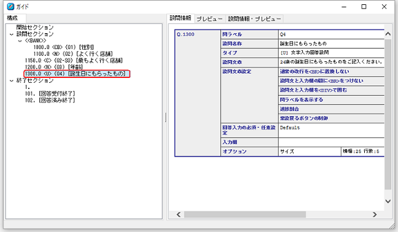Click the 24歳の誕生日 question text value
398x232 pixels.
(x=332, y=62)
